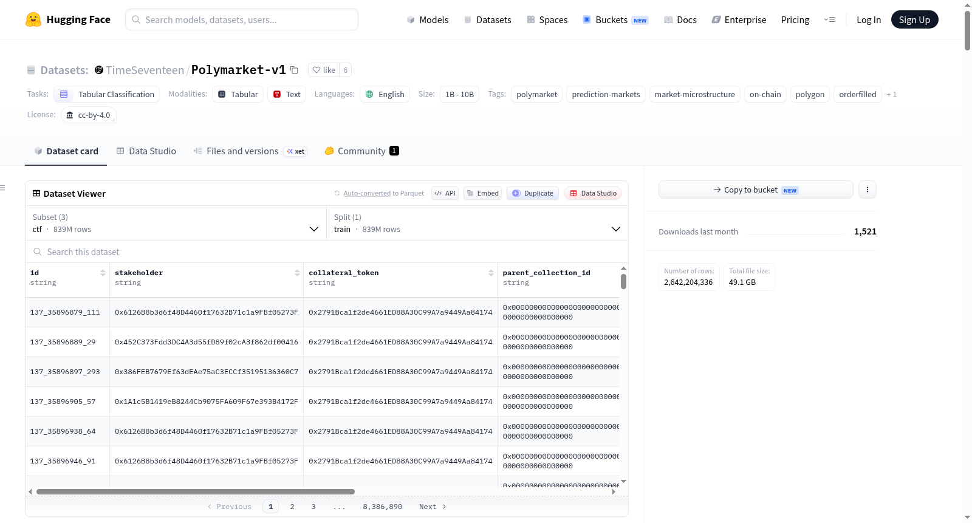Click the table vertical scrollbar thumb
The image size is (972, 523).
coord(623,281)
